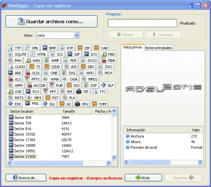
Task: Select the Sector 816 row
Action: [59, 129]
